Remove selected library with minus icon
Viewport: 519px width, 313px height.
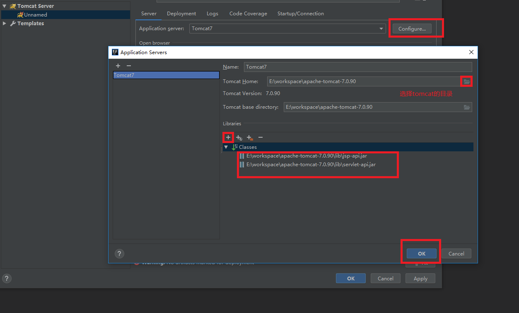[261, 137]
